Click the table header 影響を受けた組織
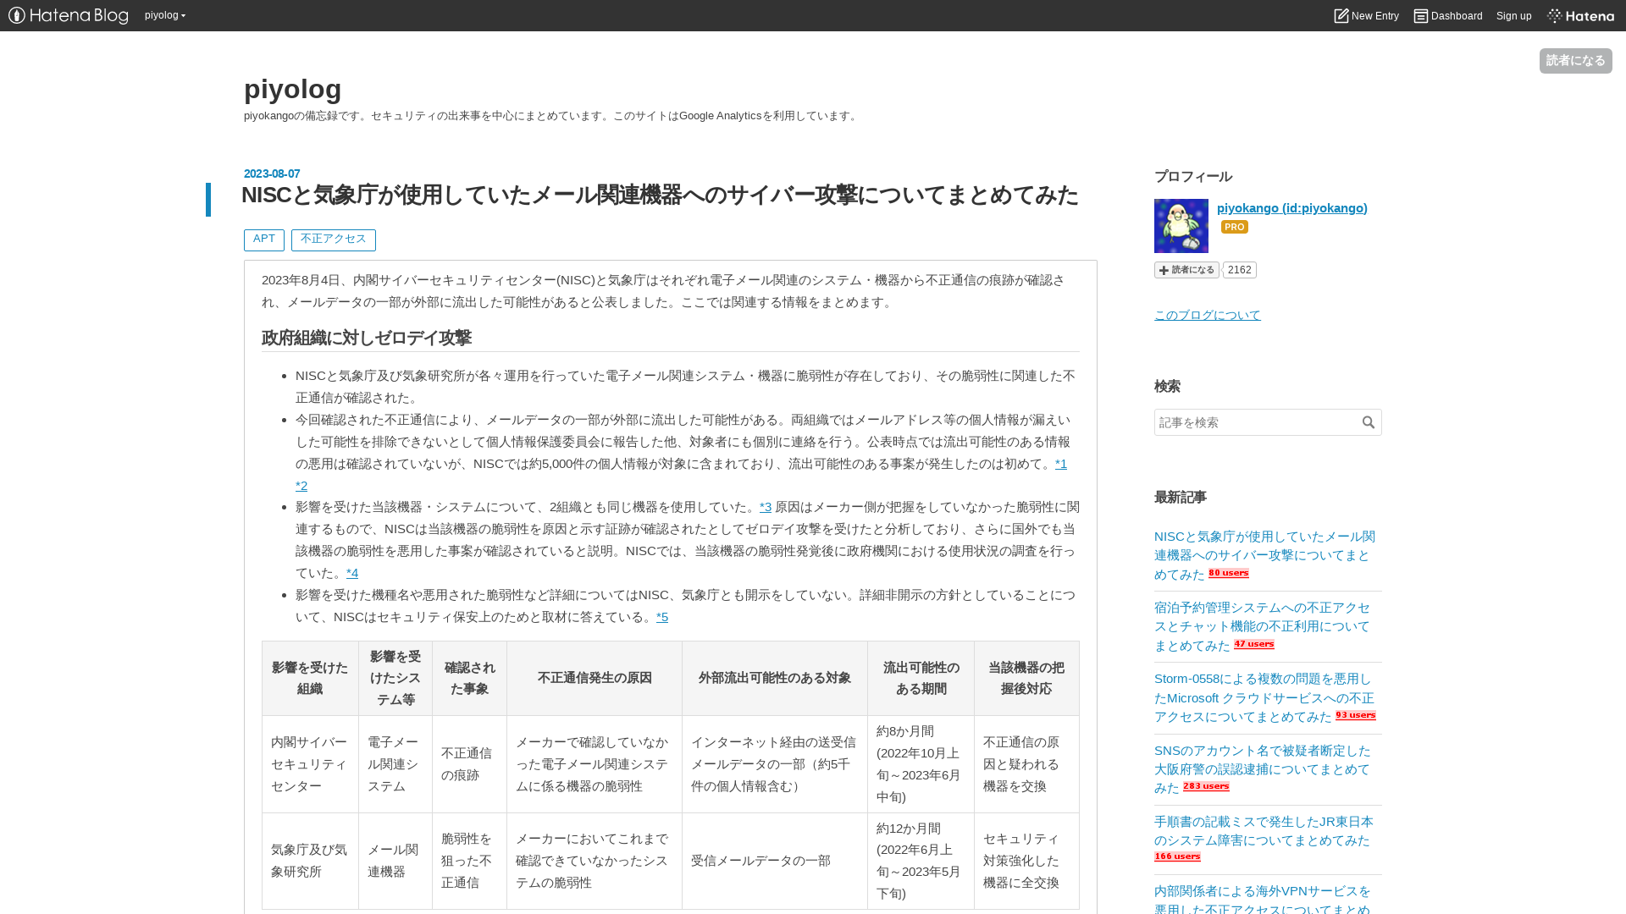The width and height of the screenshot is (1626, 914). point(310,679)
